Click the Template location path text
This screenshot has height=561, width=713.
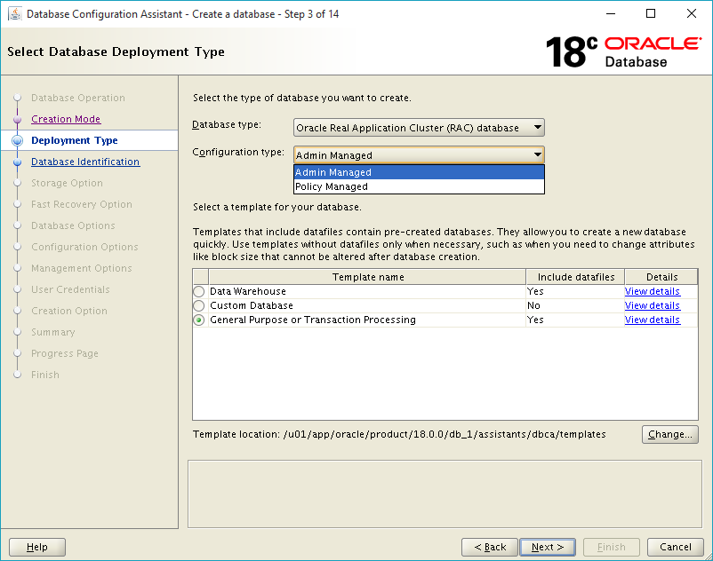[445, 434]
